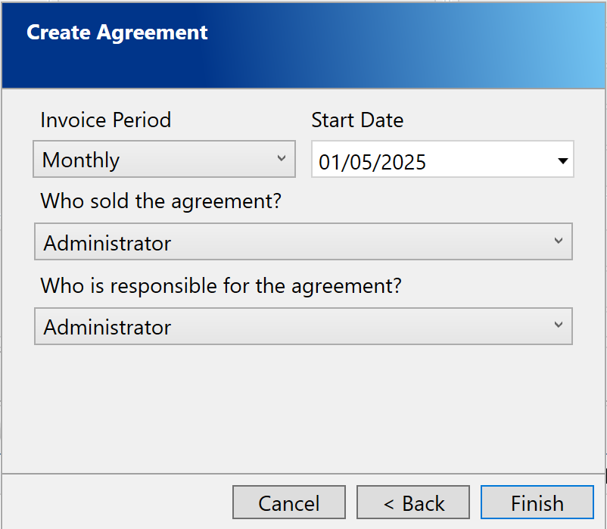
Task: Expand the responsible person combo box
Action: point(303,327)
